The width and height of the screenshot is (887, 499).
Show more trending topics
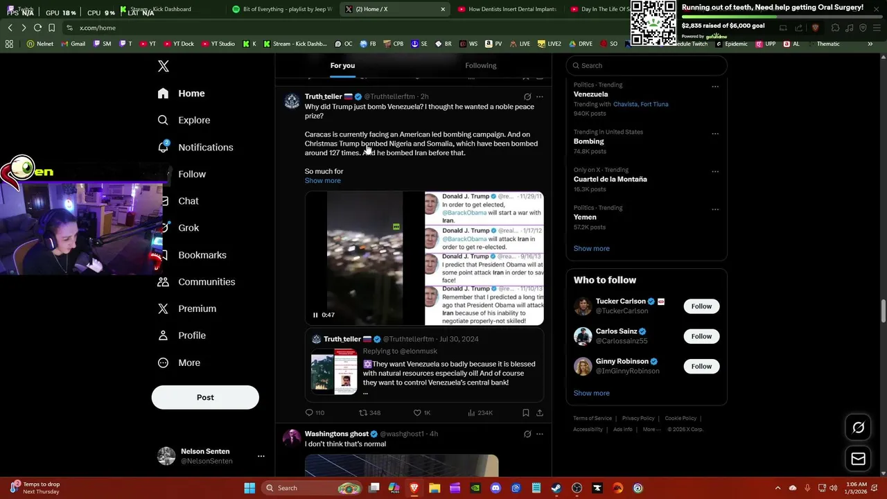[592, 248]
